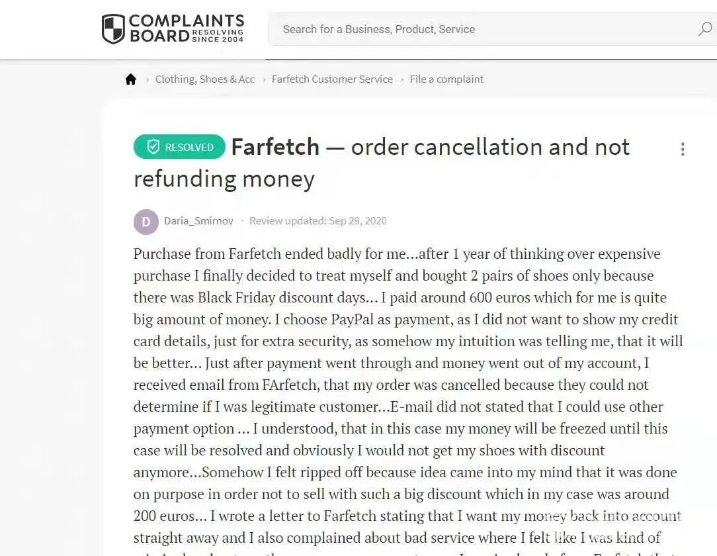717x556 pixels.
Task: Click the purple 'D' user avatar
Action: 146,222
